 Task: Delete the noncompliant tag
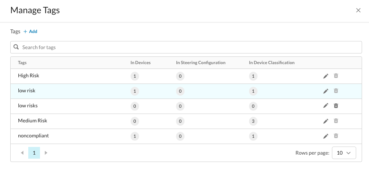pyautogui.click(x=336, y=136)
